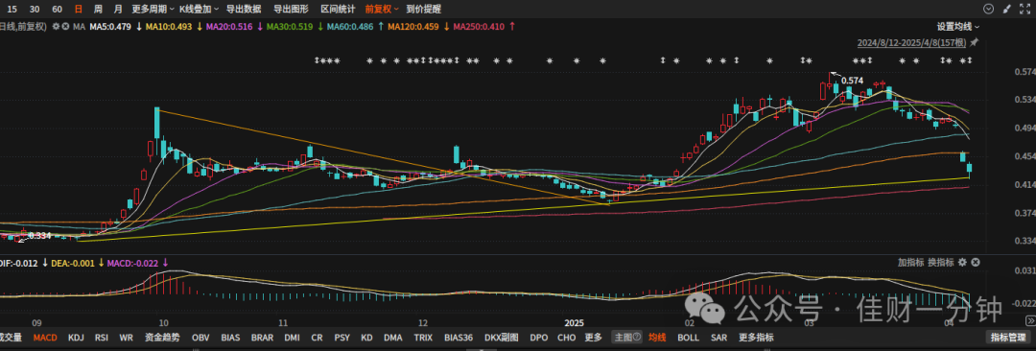Open MA settings gear icon
Image resolution: width=1036 pixels, height=351 pixels.
pos(56,27)
